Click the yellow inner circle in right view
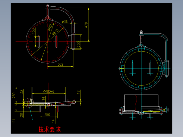 (x=141, y=68)
